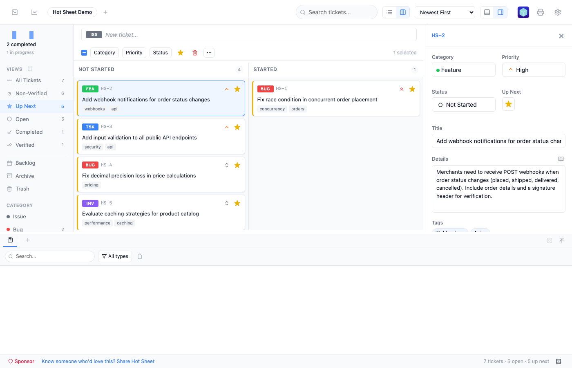The height and width of the screenshot is (368, 572).
Task: Change the ISS category badge for new ticket
Action: 94,35
